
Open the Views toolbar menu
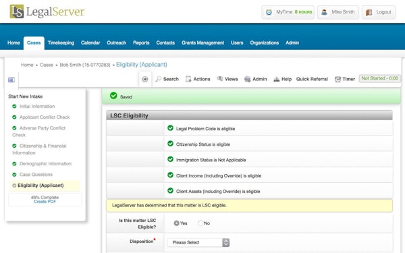point(227,79)
